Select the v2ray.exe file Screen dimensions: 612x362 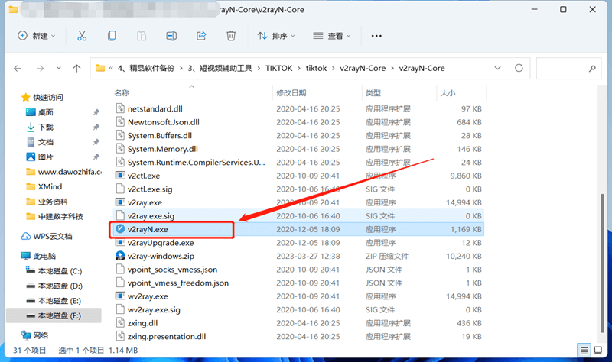pyautogui.click(x=145, y=202)
